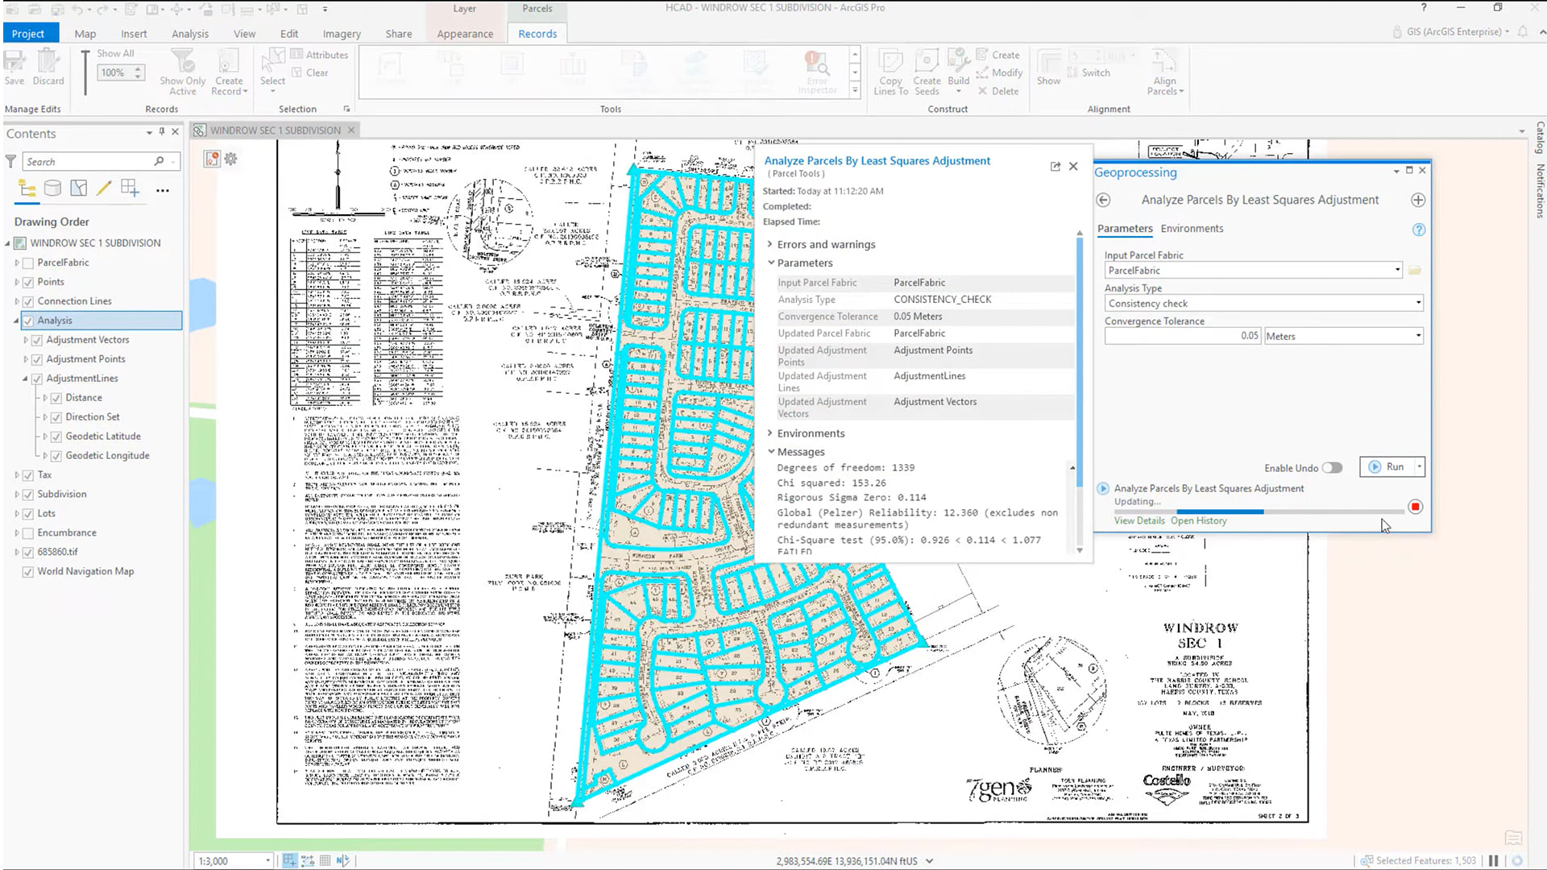Expand the Messages section
Image resolution: width=1547 pixels, height=870 pixels.
(x=771, y=451)
